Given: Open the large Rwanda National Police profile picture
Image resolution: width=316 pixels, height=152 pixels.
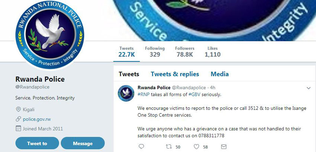Looking at the screenshot, I should [50, 35].
